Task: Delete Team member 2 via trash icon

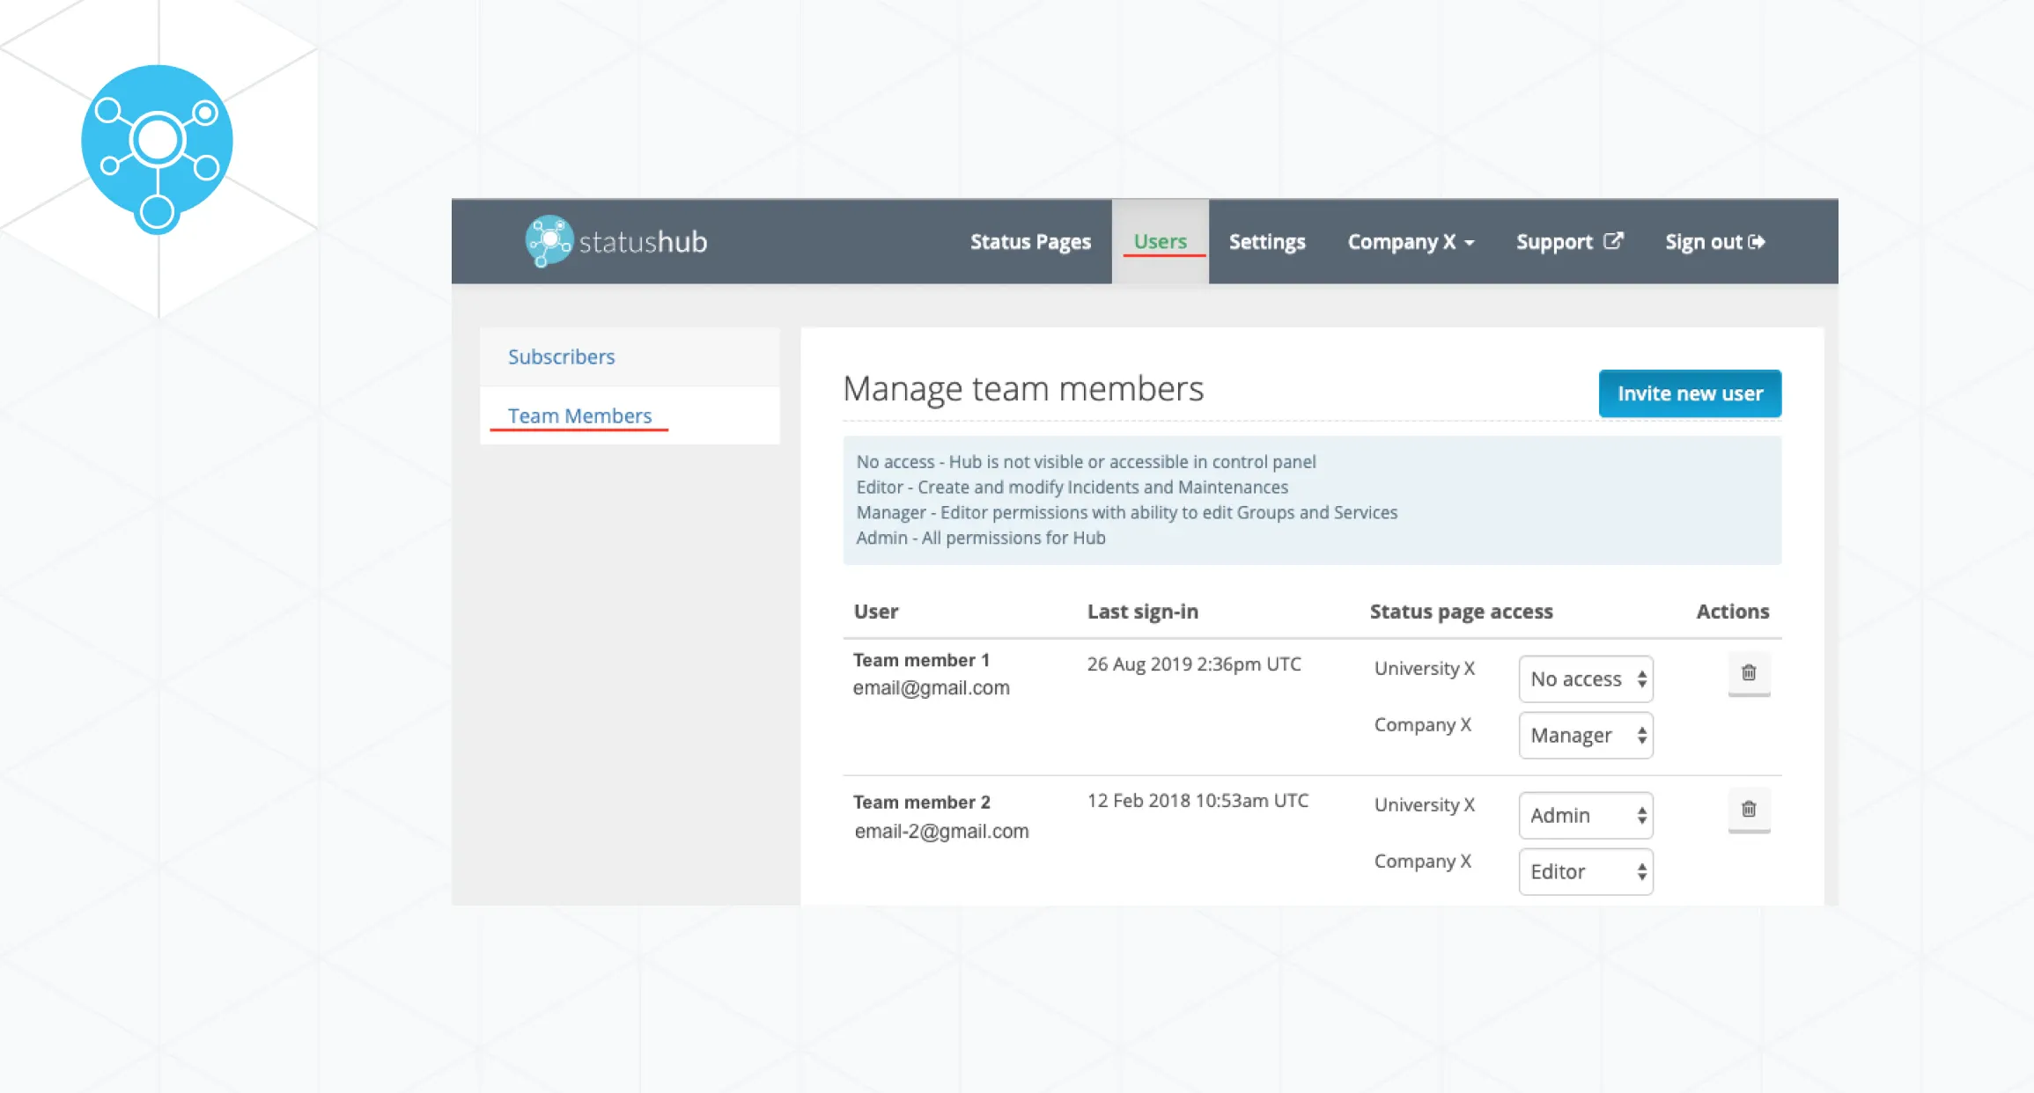Action: tap(1749, 810)
